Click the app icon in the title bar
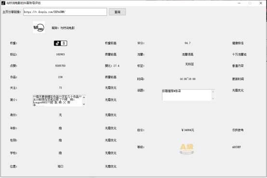 (x=3, y=3)
